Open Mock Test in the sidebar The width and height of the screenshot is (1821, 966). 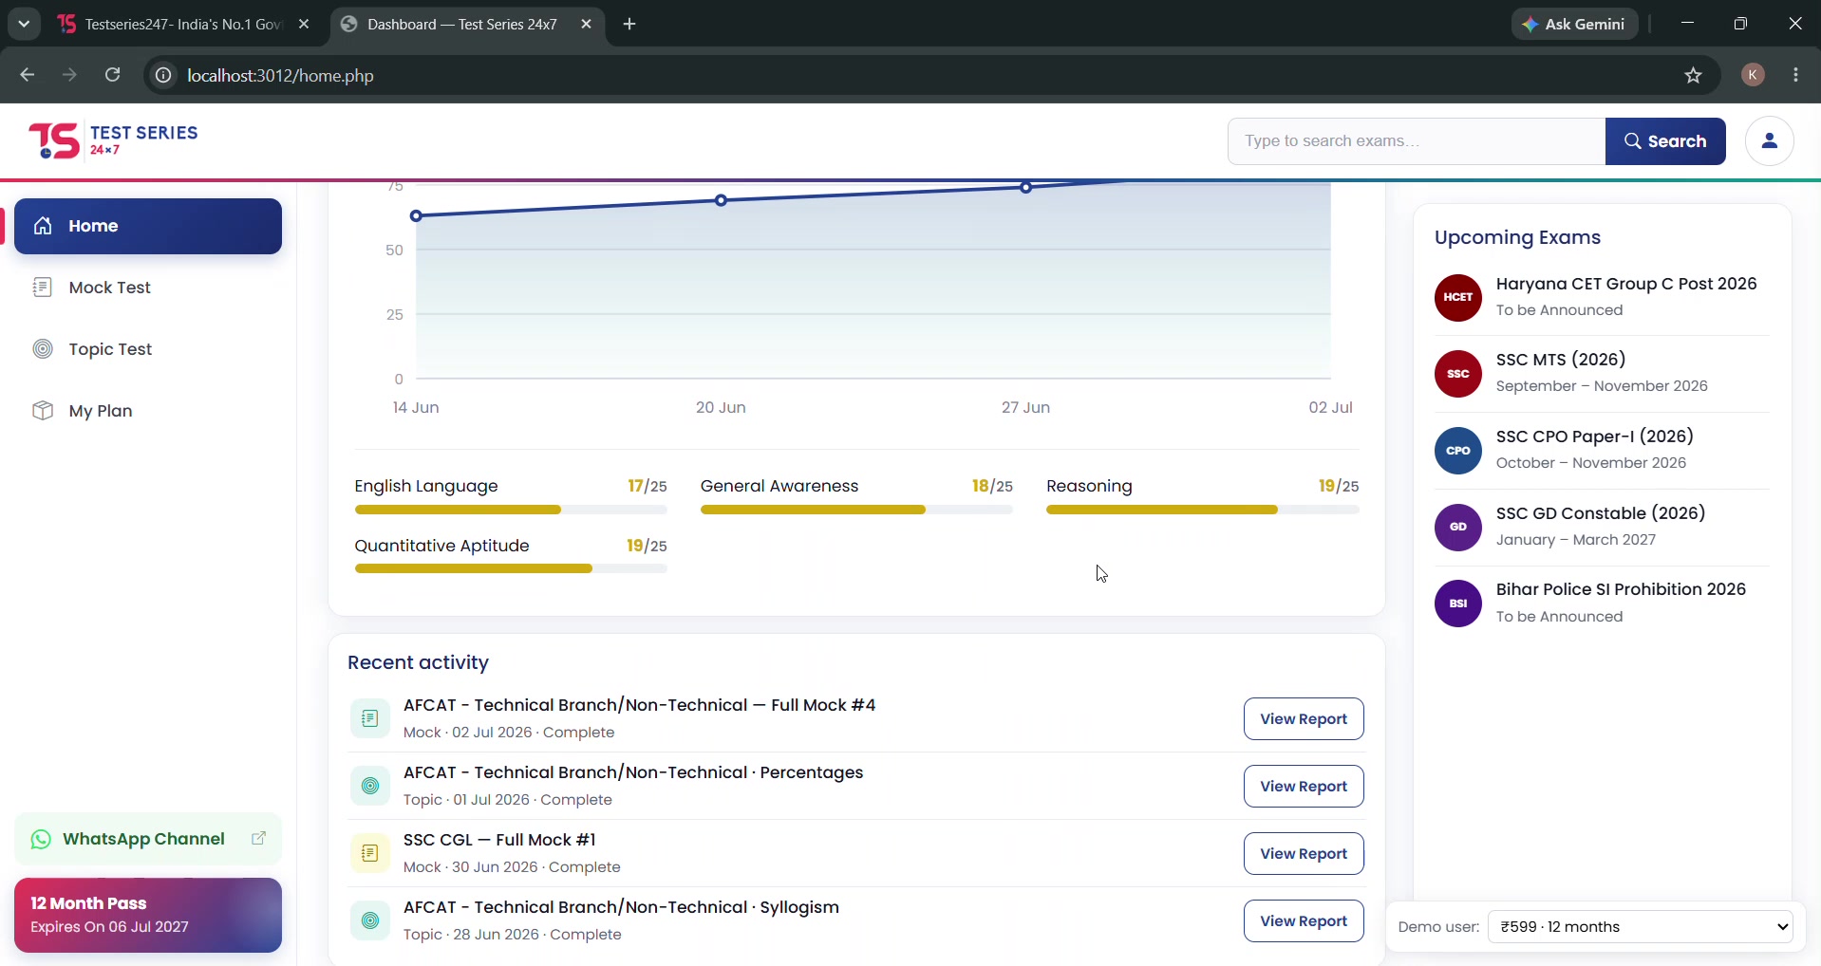tap(148, 288)
